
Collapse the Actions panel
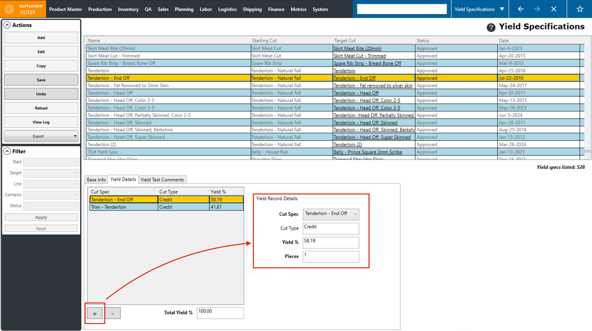tap(7, 25)
